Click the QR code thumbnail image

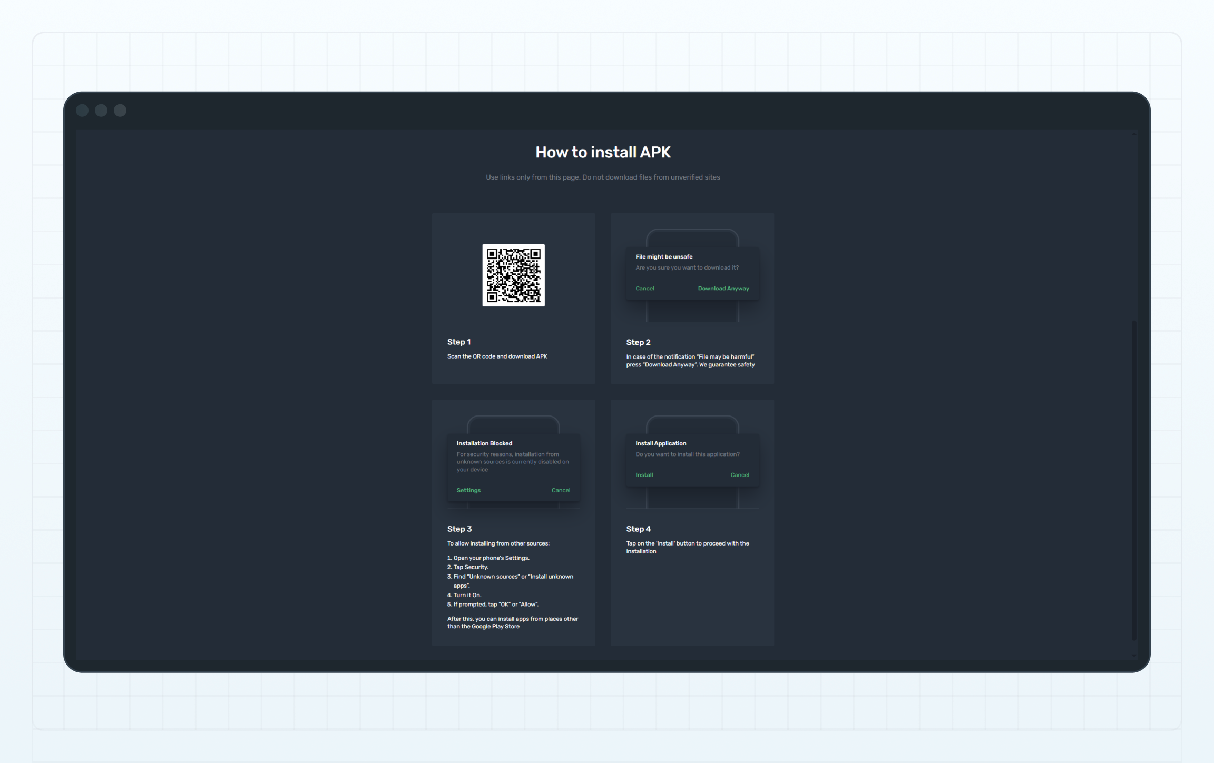[513, 275]
